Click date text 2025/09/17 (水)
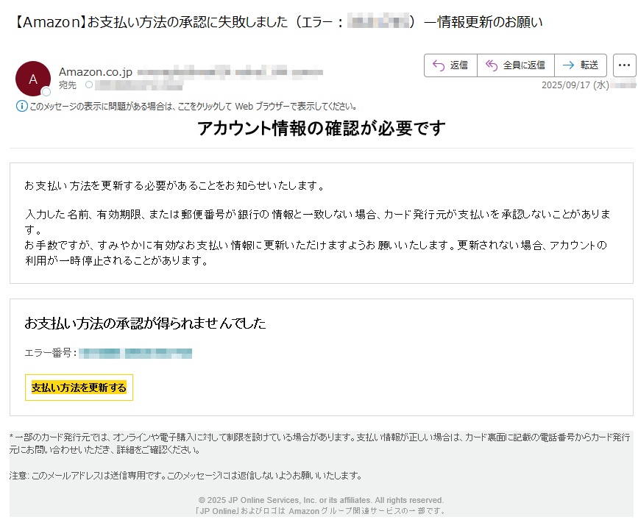The height and width of the screenshot is (525, 638). 575,85
